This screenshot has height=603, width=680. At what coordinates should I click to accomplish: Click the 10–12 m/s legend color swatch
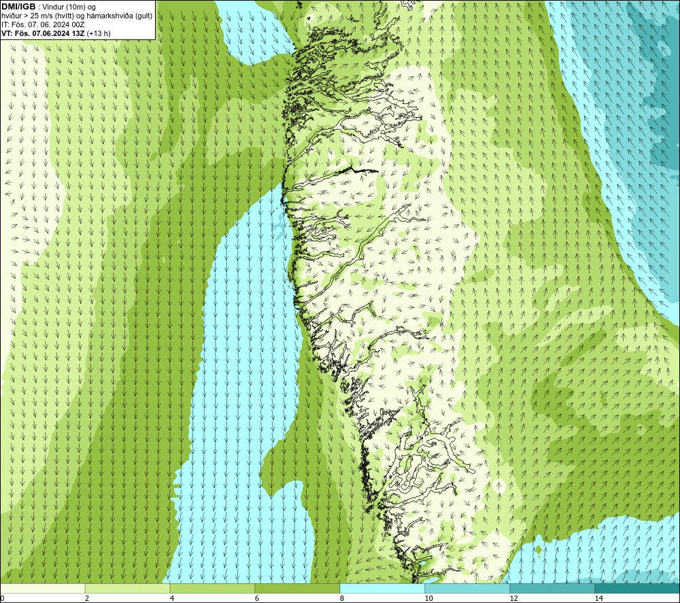(468, 588)
